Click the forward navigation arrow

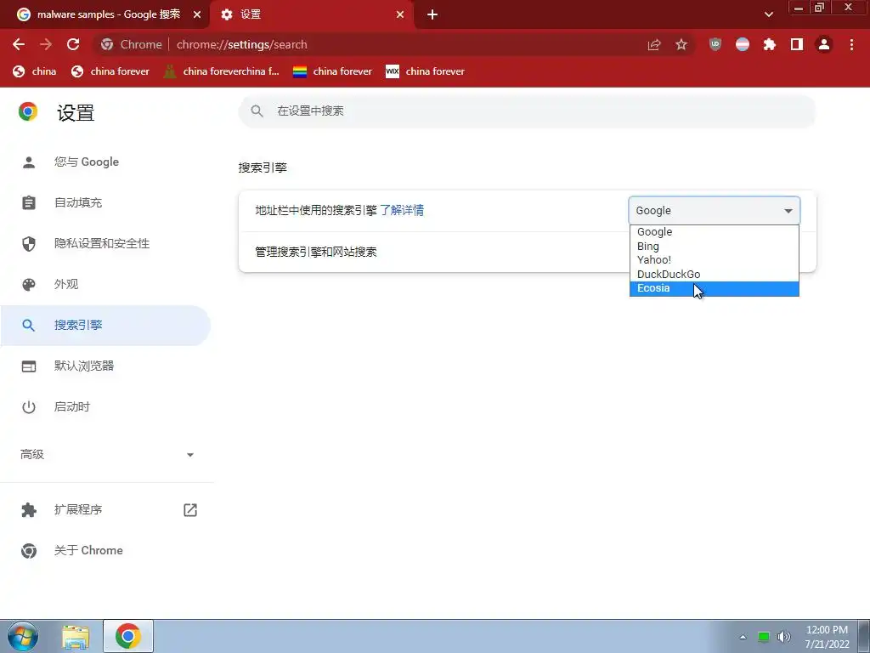tap(46, 44)
